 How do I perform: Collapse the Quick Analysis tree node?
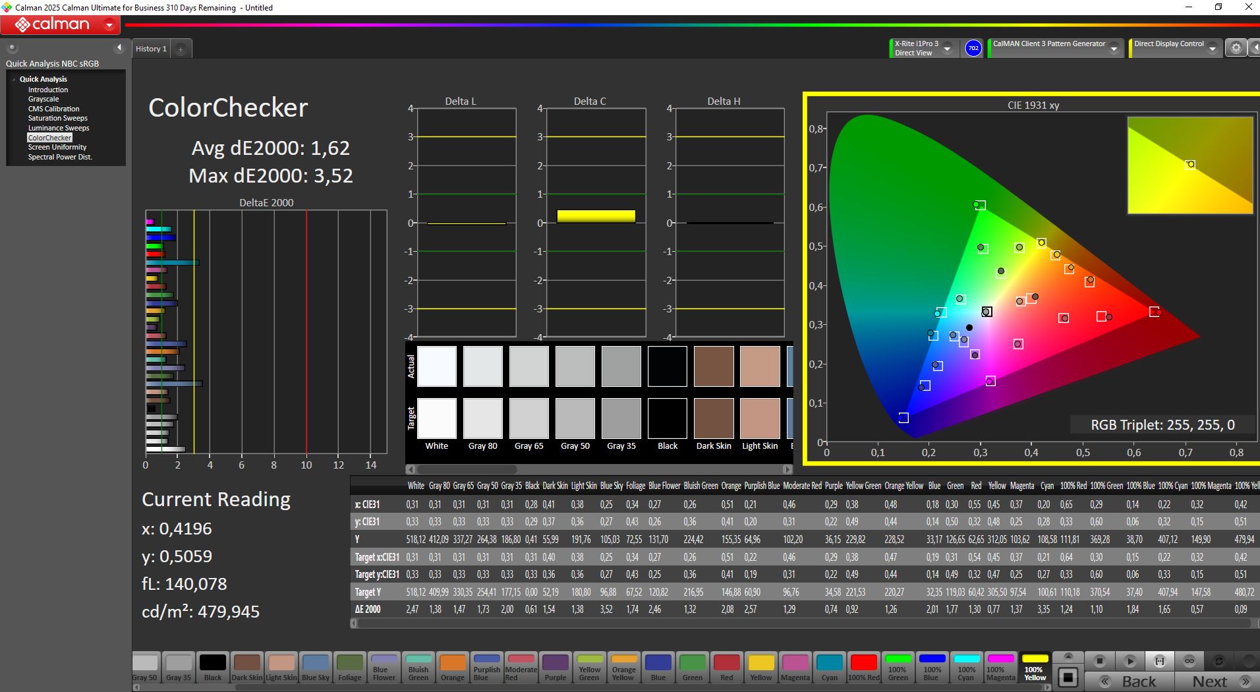pyautogui.click(x=14, y=79)
